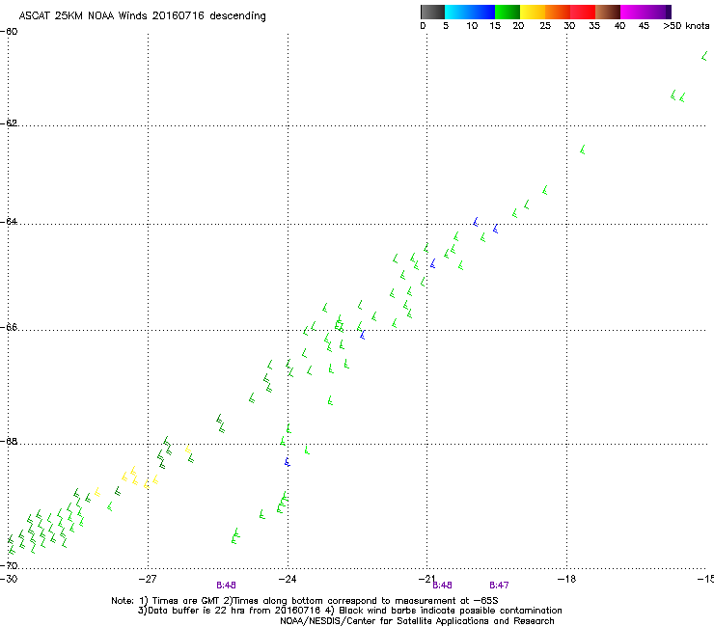Click the purple time label 8:47

499,586
